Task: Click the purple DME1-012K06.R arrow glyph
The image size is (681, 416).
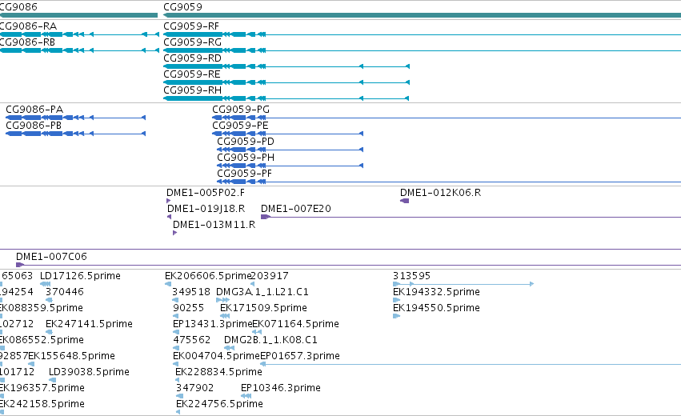Action: point(404,201)
